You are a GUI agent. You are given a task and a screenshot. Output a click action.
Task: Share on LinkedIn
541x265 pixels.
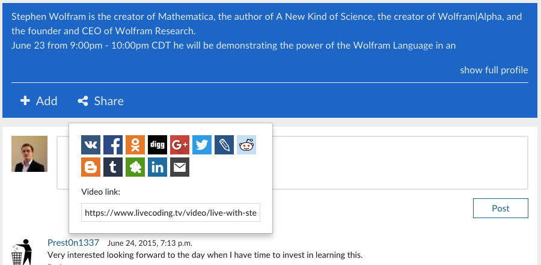pos(157,167)
